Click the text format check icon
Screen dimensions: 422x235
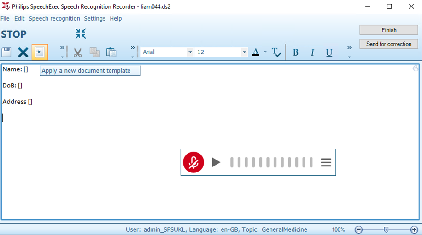[x=276, y=52]
